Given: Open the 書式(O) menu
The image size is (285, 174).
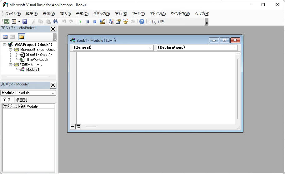Looking at the screenshot, I should (82, 14).
